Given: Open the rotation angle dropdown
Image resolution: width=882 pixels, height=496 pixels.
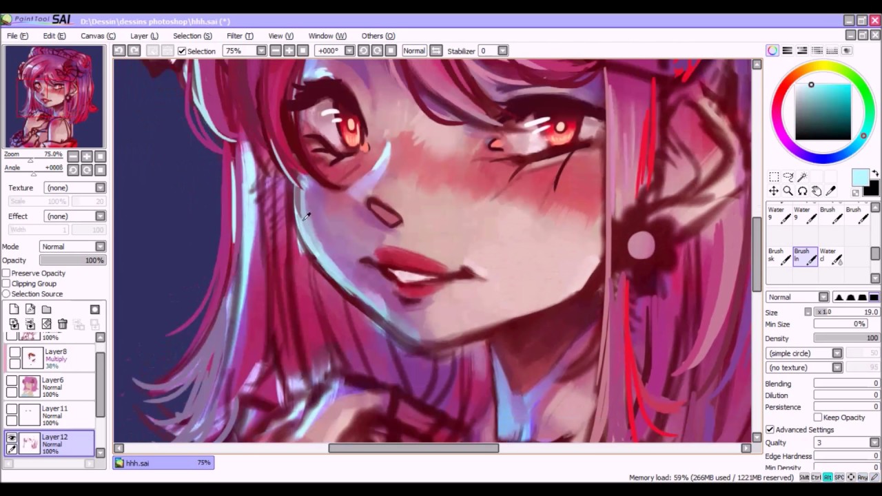Looking at the screenshot, I should [x=349, y=50].
